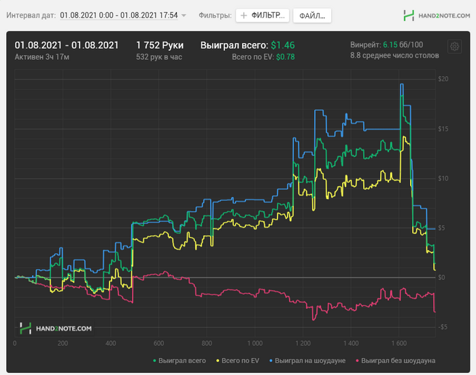The image size is (476, 375).
Task: Add a filter with ФИЛЬТР button
Action: coord(262,16)
